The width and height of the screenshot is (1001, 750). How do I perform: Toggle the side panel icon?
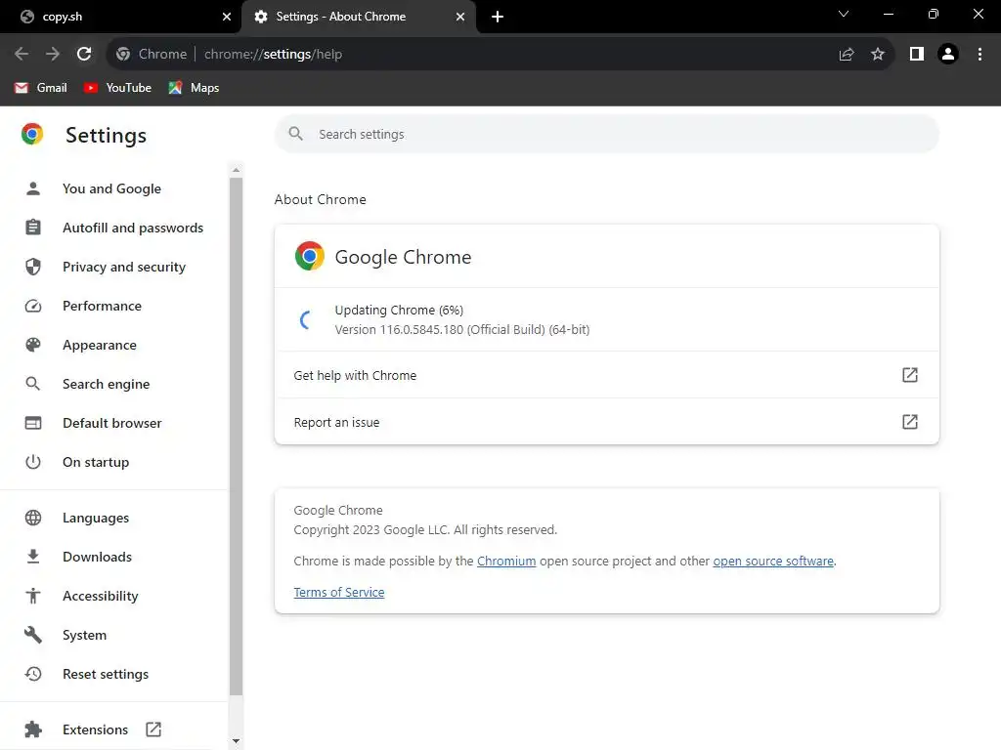[916, 55]
